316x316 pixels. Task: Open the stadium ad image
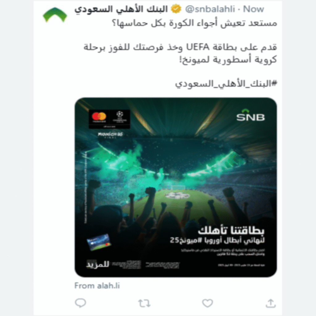point(176,187)
